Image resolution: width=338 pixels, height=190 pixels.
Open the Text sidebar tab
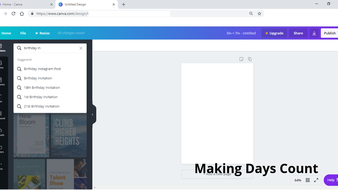(1, 98)
